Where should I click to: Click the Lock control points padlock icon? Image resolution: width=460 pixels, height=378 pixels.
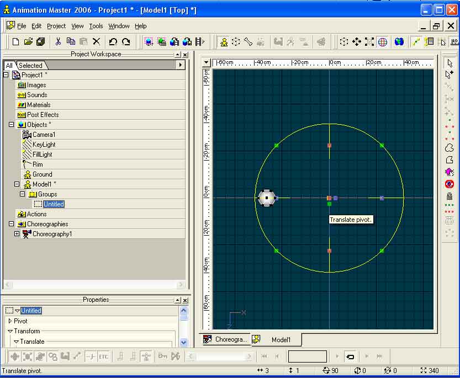(x=449, y=196)
